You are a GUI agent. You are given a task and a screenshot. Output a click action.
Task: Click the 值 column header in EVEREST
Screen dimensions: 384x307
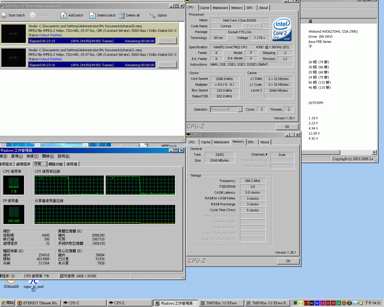tap(342, 21)
